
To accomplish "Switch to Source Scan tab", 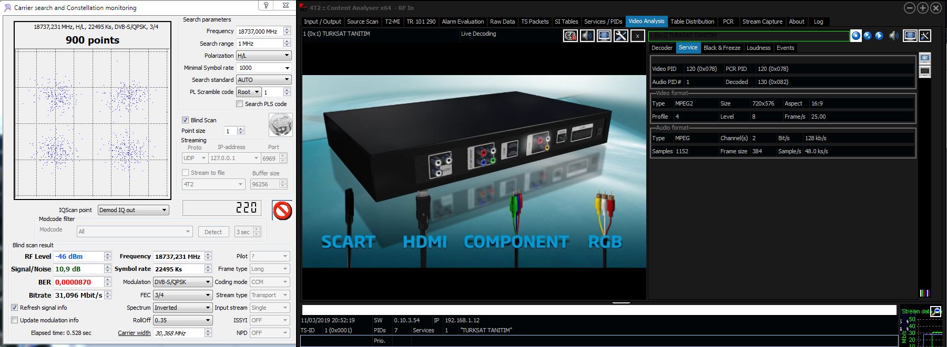I will [x=363, y=22].
